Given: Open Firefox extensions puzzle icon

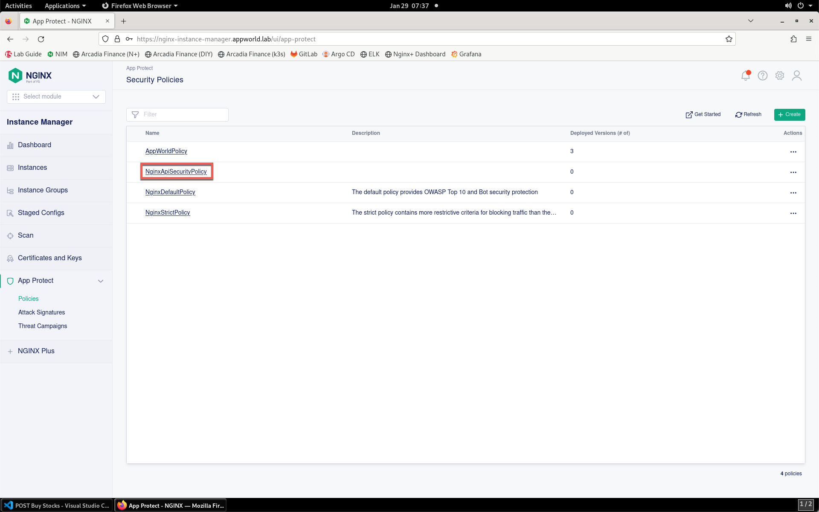Looking at the screenshot, I should pos(793,39).
